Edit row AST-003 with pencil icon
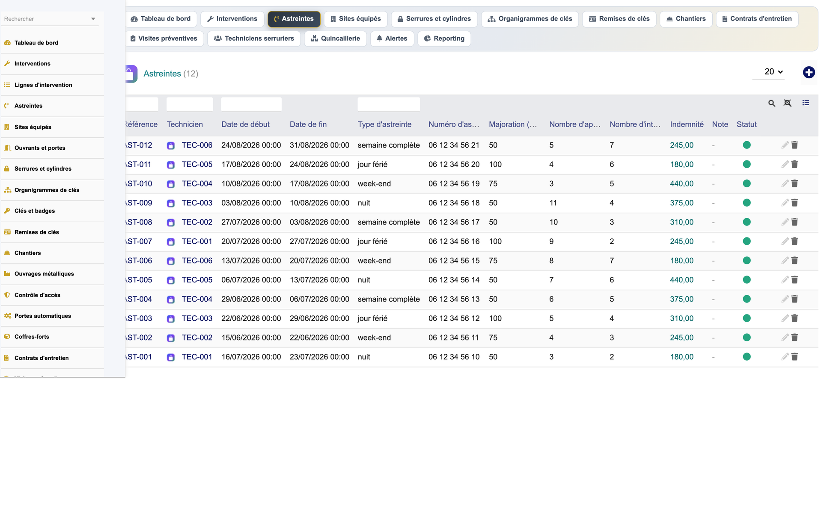Screen dimensions: 833x515 coord(785,318)
